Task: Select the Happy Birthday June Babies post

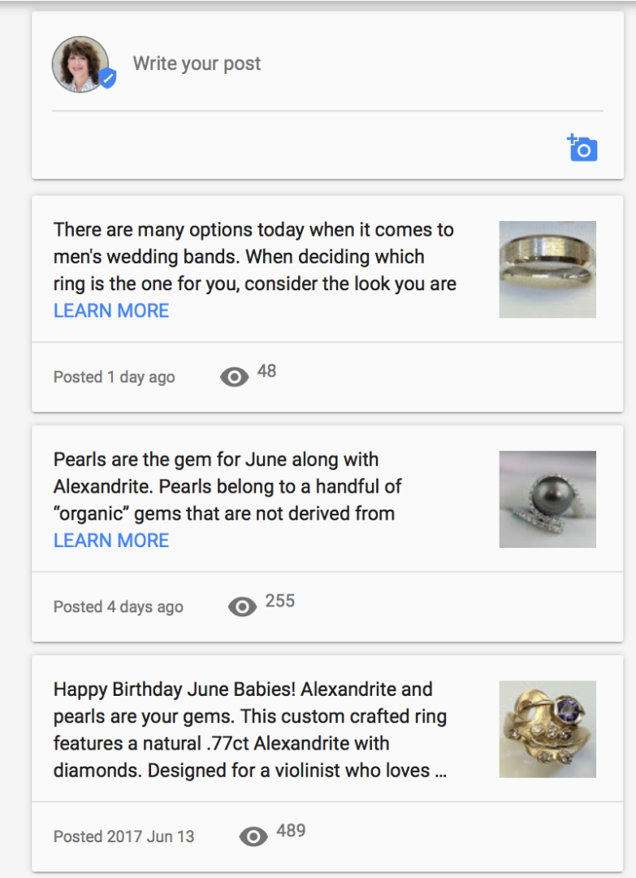Action: (250, 729)
